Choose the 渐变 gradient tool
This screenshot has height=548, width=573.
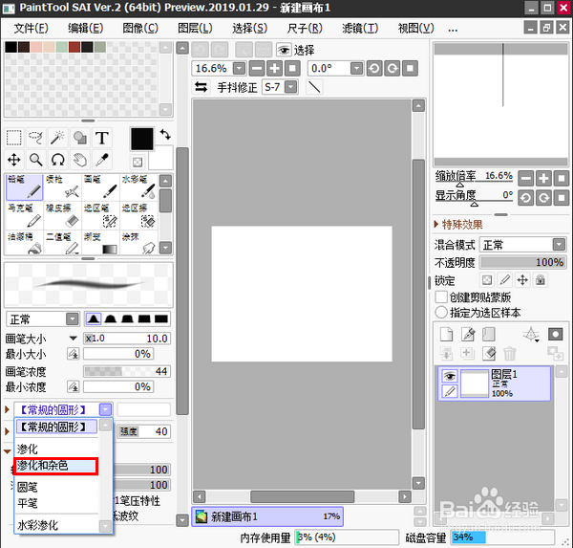[100, 242]
